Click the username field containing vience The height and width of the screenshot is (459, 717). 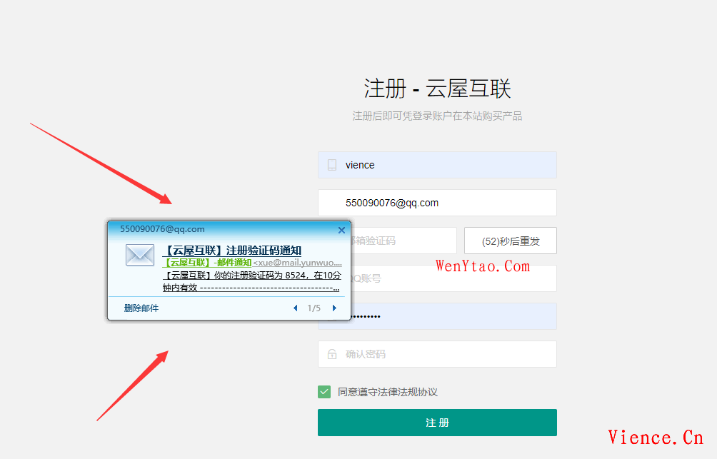437,165
